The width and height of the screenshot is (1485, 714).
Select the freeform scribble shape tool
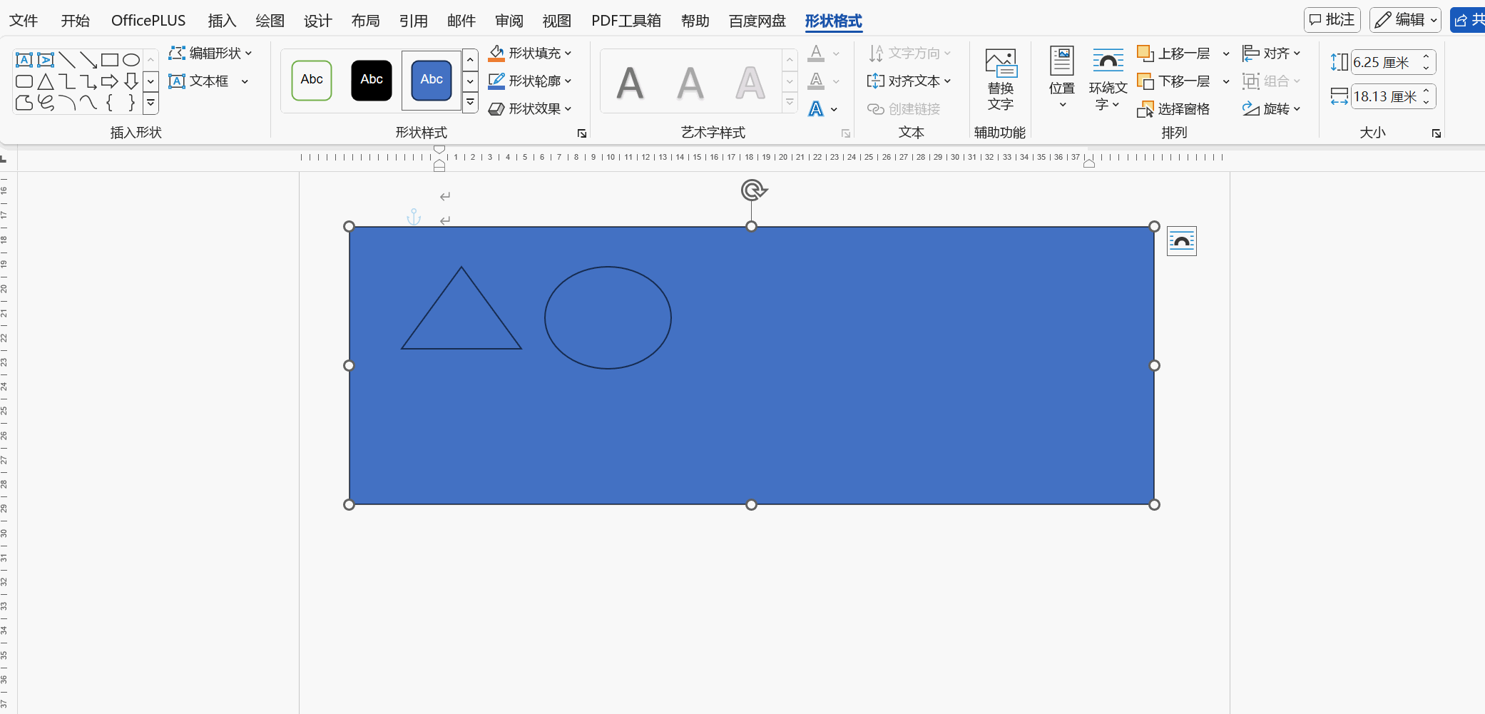(46, 103)
